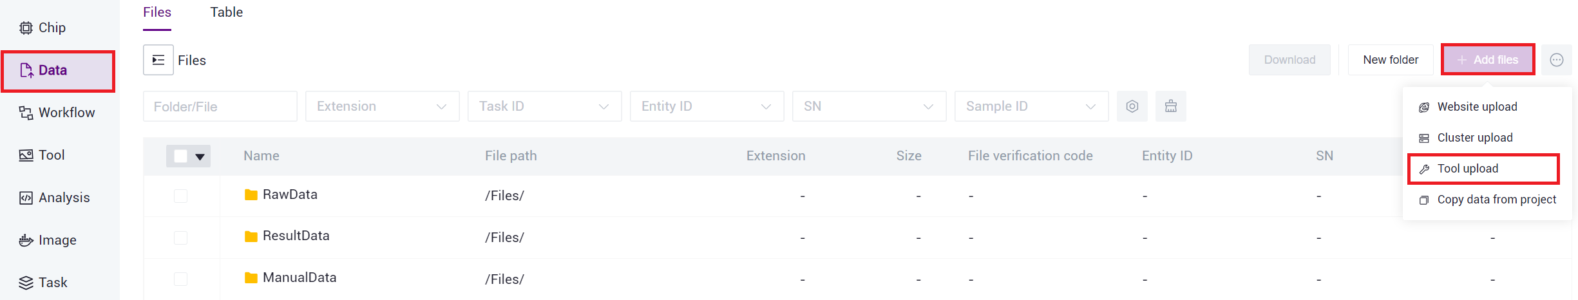Tick the ManualData folder checkbox
The image size is (1578, 300).
click(x=180, y=279)
